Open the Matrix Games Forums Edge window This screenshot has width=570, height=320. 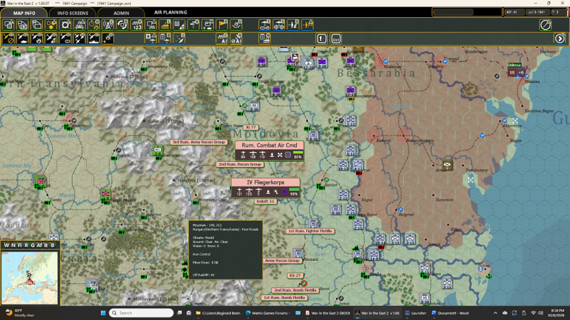268,313
